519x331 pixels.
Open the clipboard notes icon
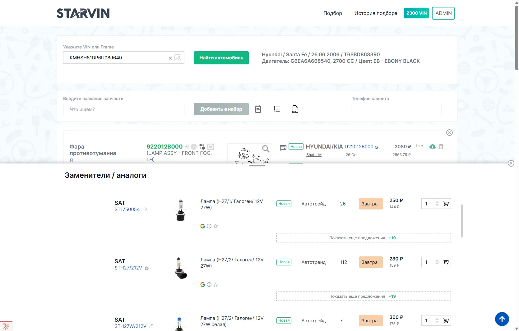[258, 109]
